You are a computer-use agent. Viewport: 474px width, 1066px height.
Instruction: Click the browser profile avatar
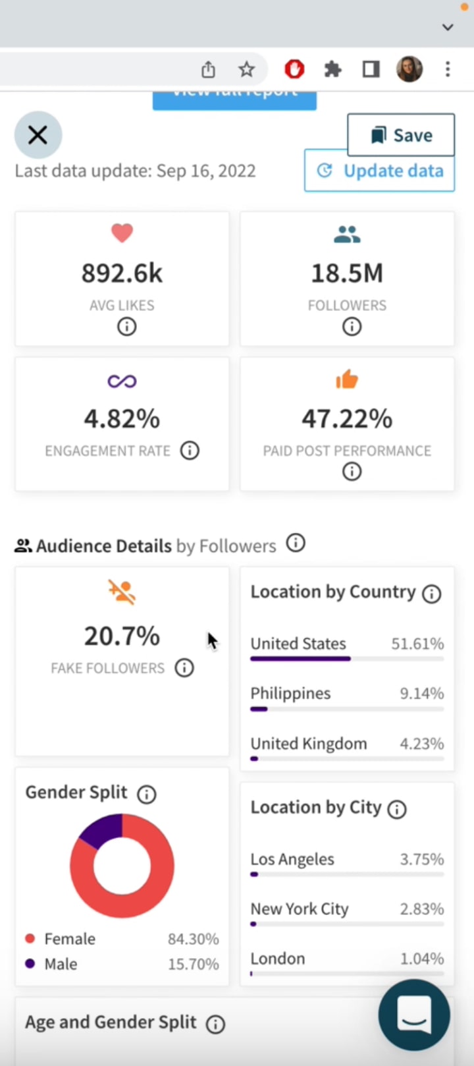409,69
